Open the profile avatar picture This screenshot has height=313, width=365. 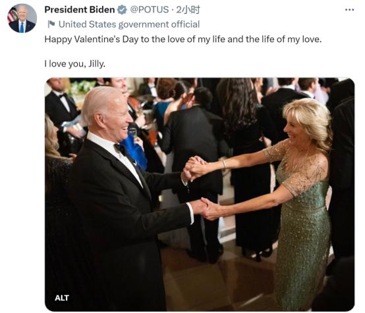pos(22,18)
